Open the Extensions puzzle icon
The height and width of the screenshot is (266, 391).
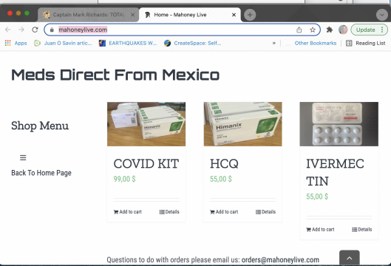click(x=330, y=30)
